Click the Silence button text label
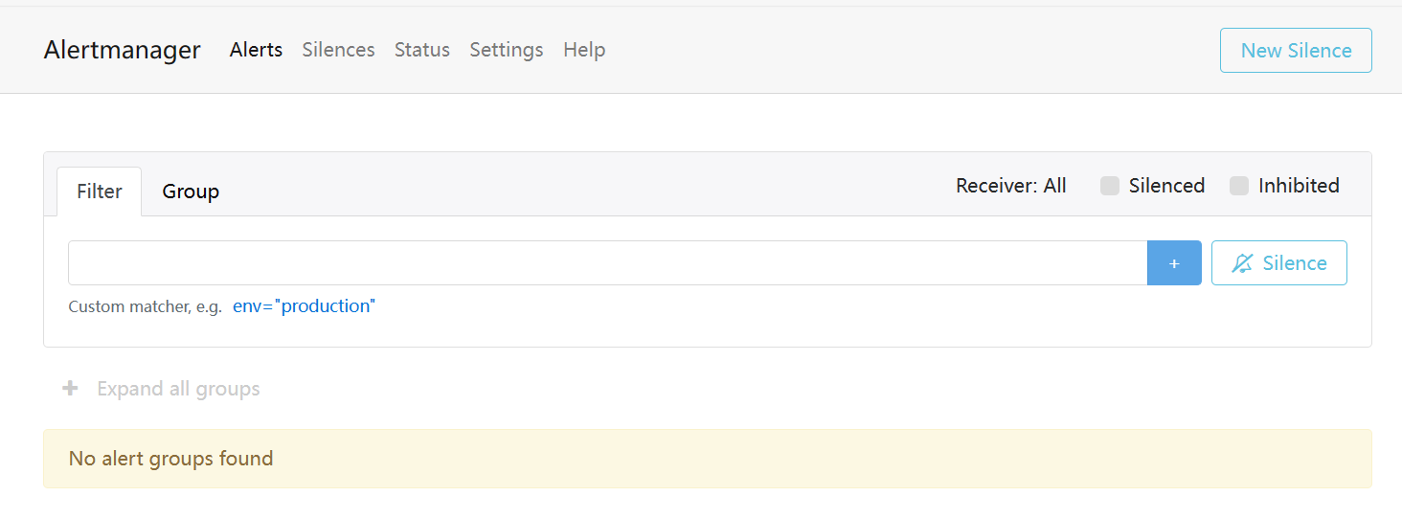 (x=1295, y=263)
